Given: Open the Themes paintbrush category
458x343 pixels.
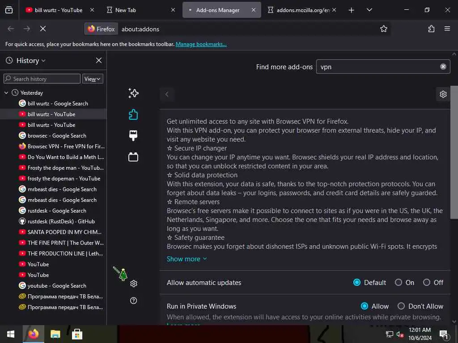Looking at the screenshot, I should (x=133, y=136).
